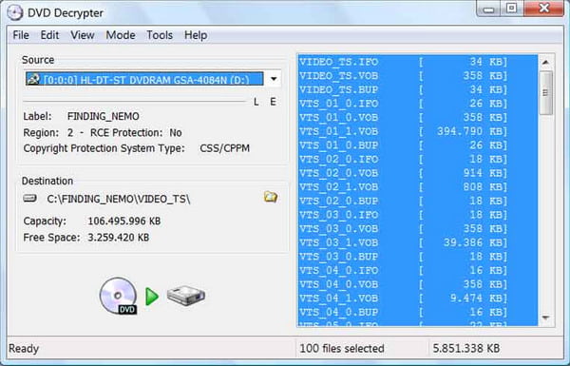The width and height of the screenshot is (570, 366).
Task: Click the E button beside the source bar
Action: coord(273,102)
